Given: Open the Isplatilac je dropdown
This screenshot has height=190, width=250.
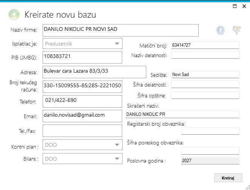Looking at the screenshot, I should [x=83, y=43].
